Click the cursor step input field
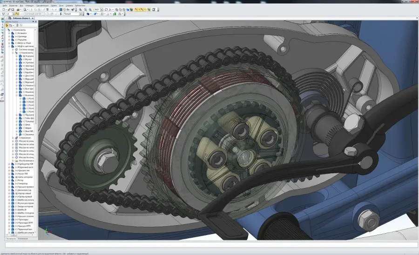 coord(9,14)
